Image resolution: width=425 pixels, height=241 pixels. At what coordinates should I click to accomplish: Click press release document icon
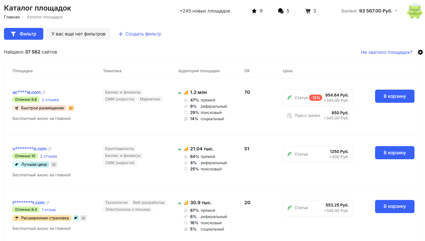(290, 116)
